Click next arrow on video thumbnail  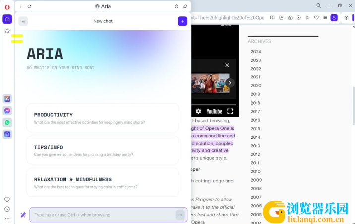click(230, 83)
